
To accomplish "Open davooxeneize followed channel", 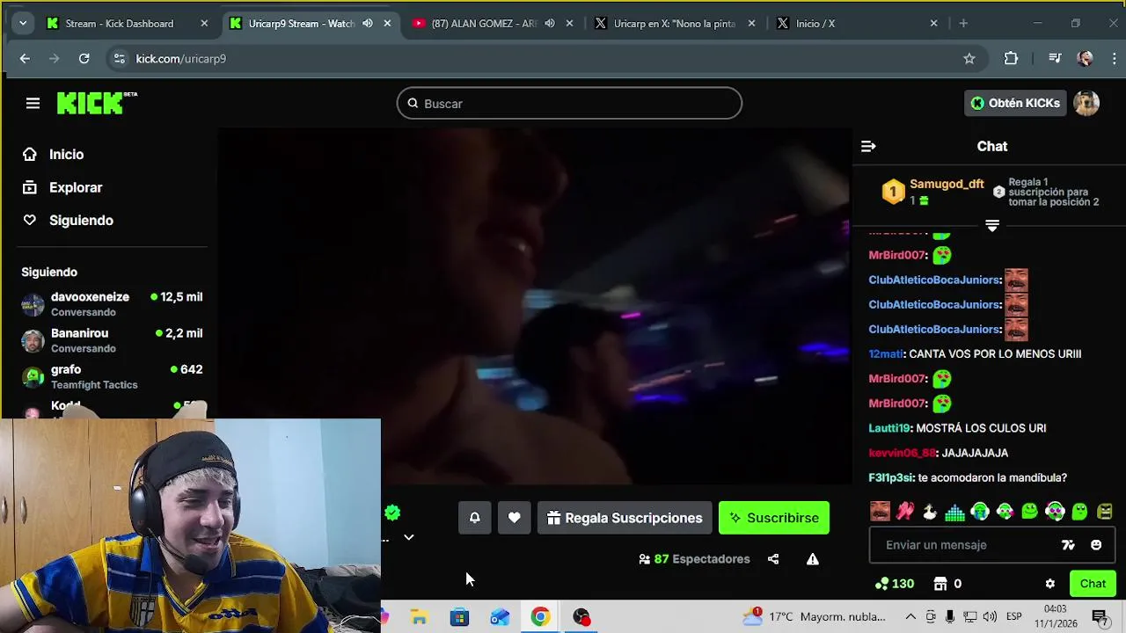I will (112, 304).
